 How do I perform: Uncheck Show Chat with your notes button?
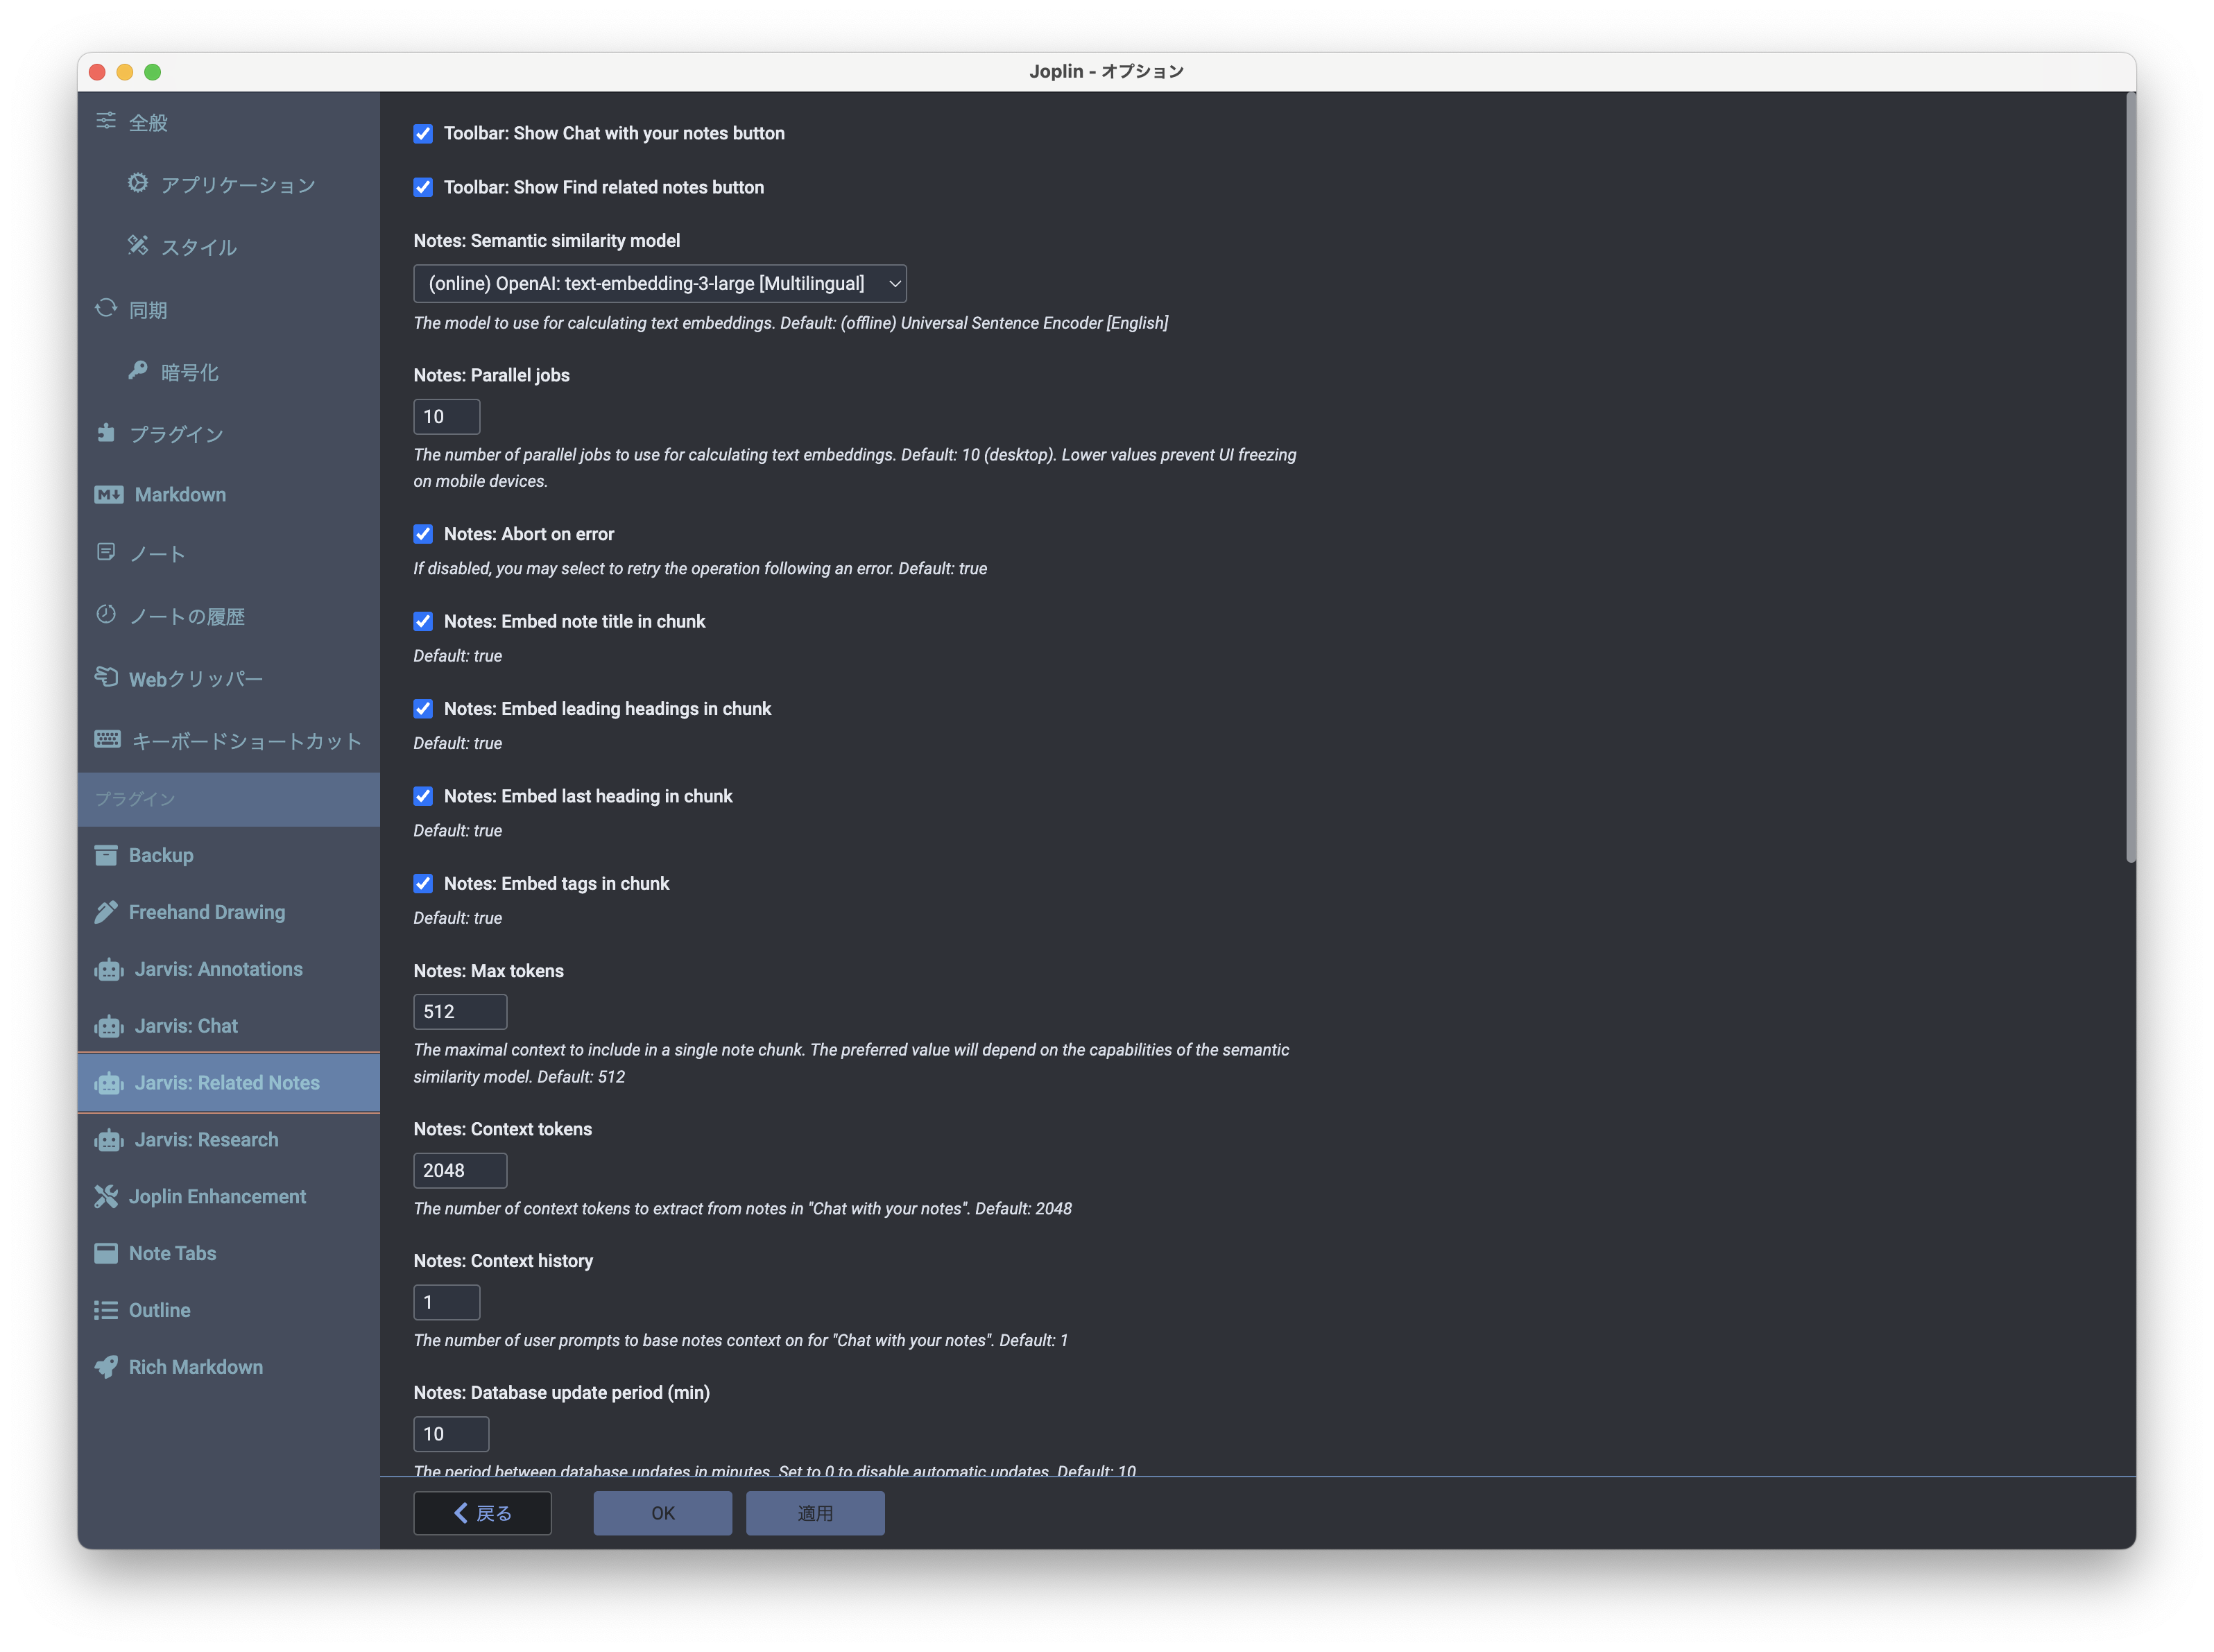(423, 134)
